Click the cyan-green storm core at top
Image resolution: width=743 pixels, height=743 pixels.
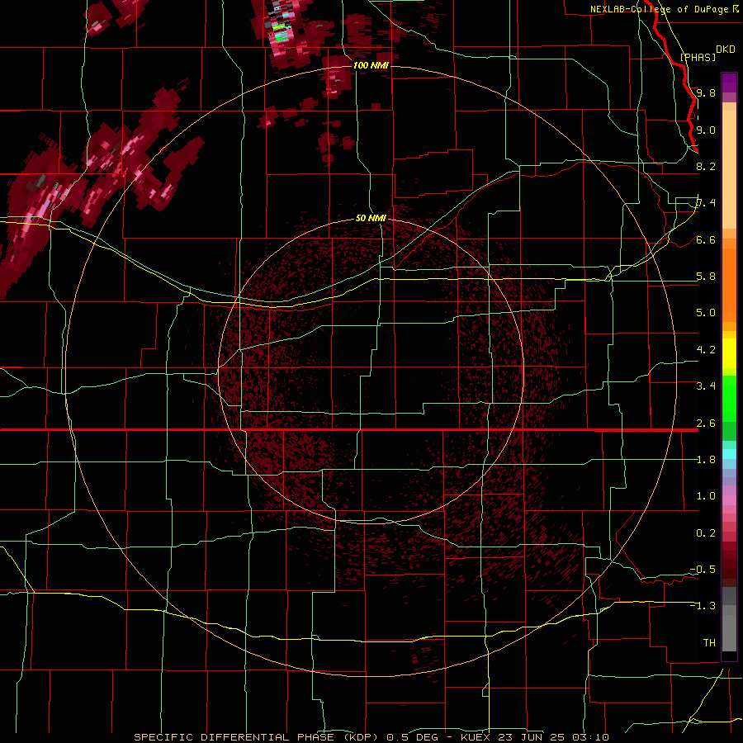pyautogui.click(x=281, y=36)
